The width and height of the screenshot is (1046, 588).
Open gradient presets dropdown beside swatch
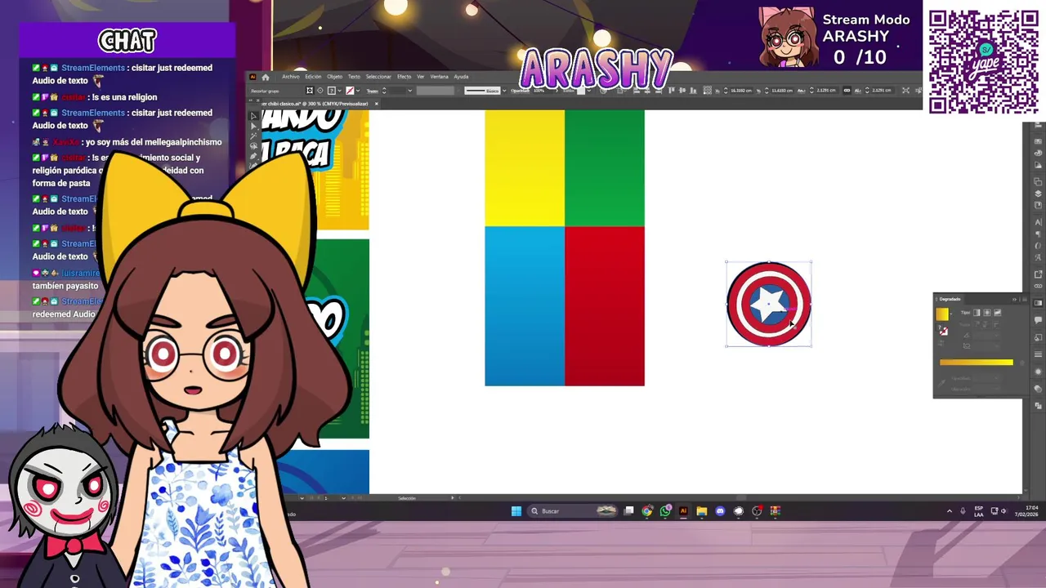pyautogui.click(x=951, y=314)
